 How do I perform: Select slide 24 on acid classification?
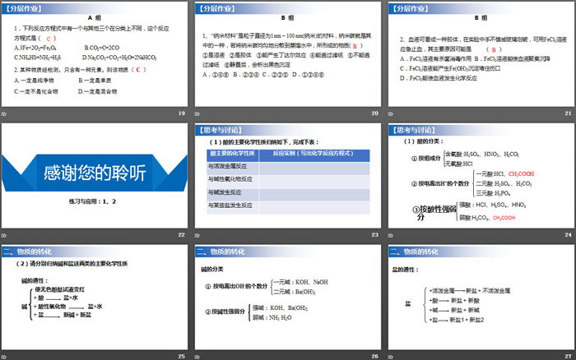coord(481,175)
